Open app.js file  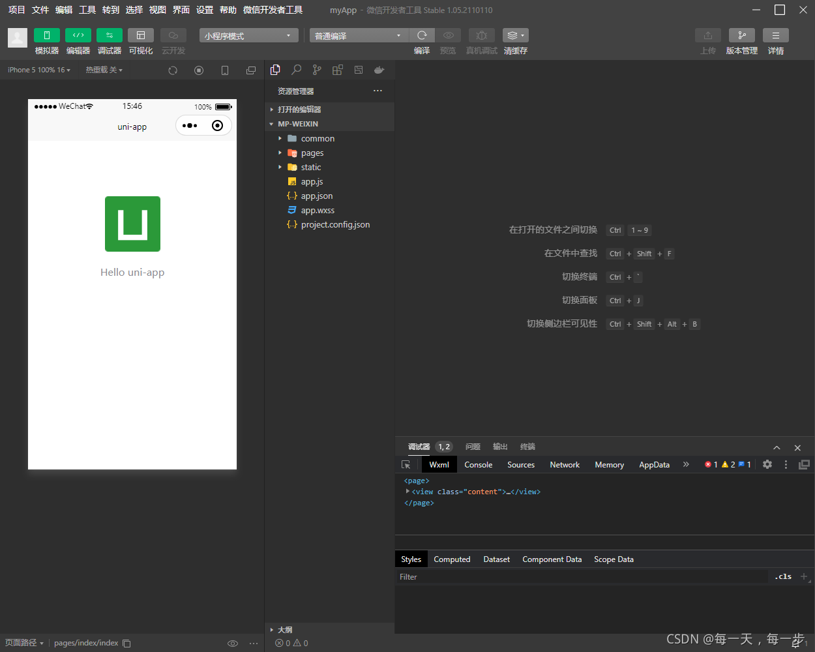329,181
